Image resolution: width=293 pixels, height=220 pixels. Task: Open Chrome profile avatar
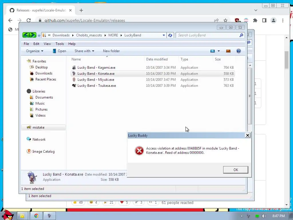click(x=273, y=20)
